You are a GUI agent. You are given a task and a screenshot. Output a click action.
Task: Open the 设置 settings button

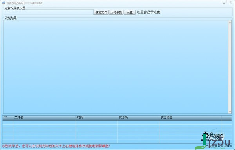click(x=130, y=12)
